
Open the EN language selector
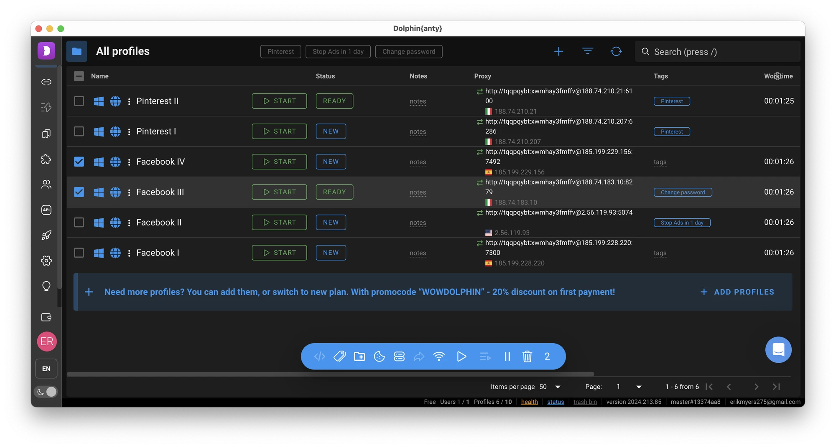[46, 369]
